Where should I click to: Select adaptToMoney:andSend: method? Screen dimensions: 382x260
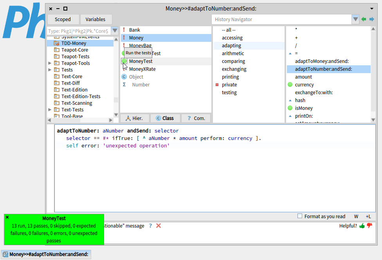click(329, 61)
